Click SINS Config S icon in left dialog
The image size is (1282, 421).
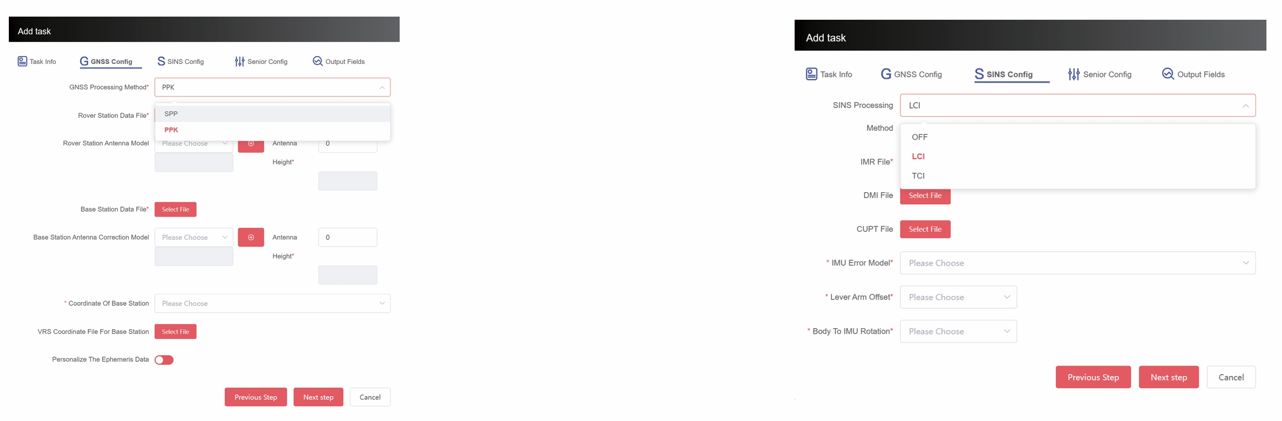(161, 61)
